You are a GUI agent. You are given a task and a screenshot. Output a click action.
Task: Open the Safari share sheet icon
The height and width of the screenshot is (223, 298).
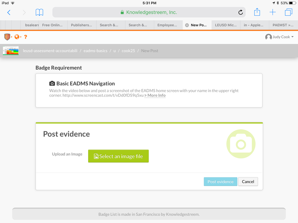pos(257,12)
